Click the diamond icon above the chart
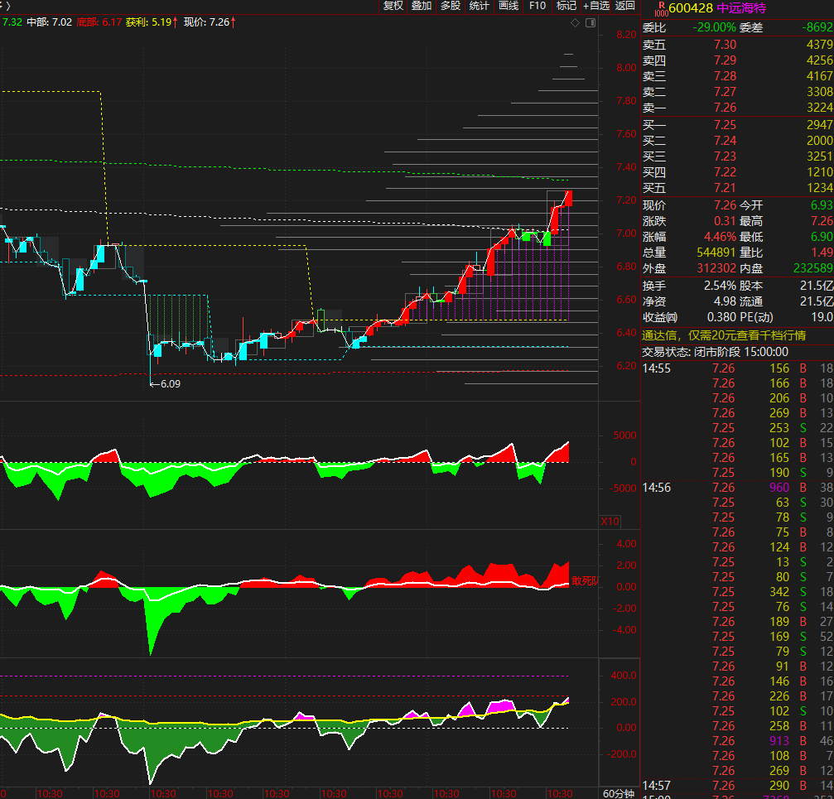The height and width of the screenshot is (799, 834). click(x=576, y=23)
